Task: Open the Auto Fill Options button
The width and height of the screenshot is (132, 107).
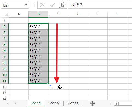Action: (x=51, y=87)
